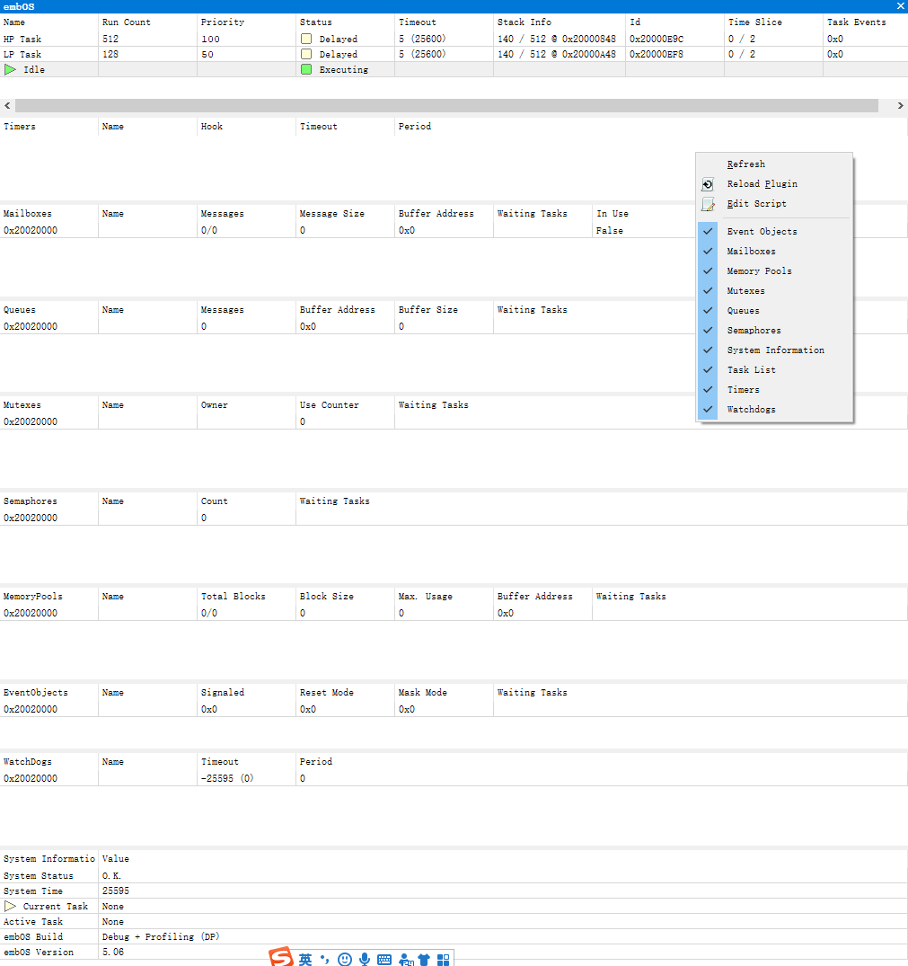The width and height of the screenshot is (908, 966).
Task: Click the WatchDogs timeout -25595 (0)
Action: pyautogui.click(x=227, y=779)
